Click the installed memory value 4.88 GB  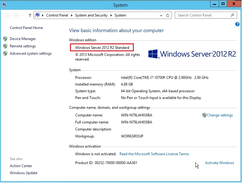[127, 84]
